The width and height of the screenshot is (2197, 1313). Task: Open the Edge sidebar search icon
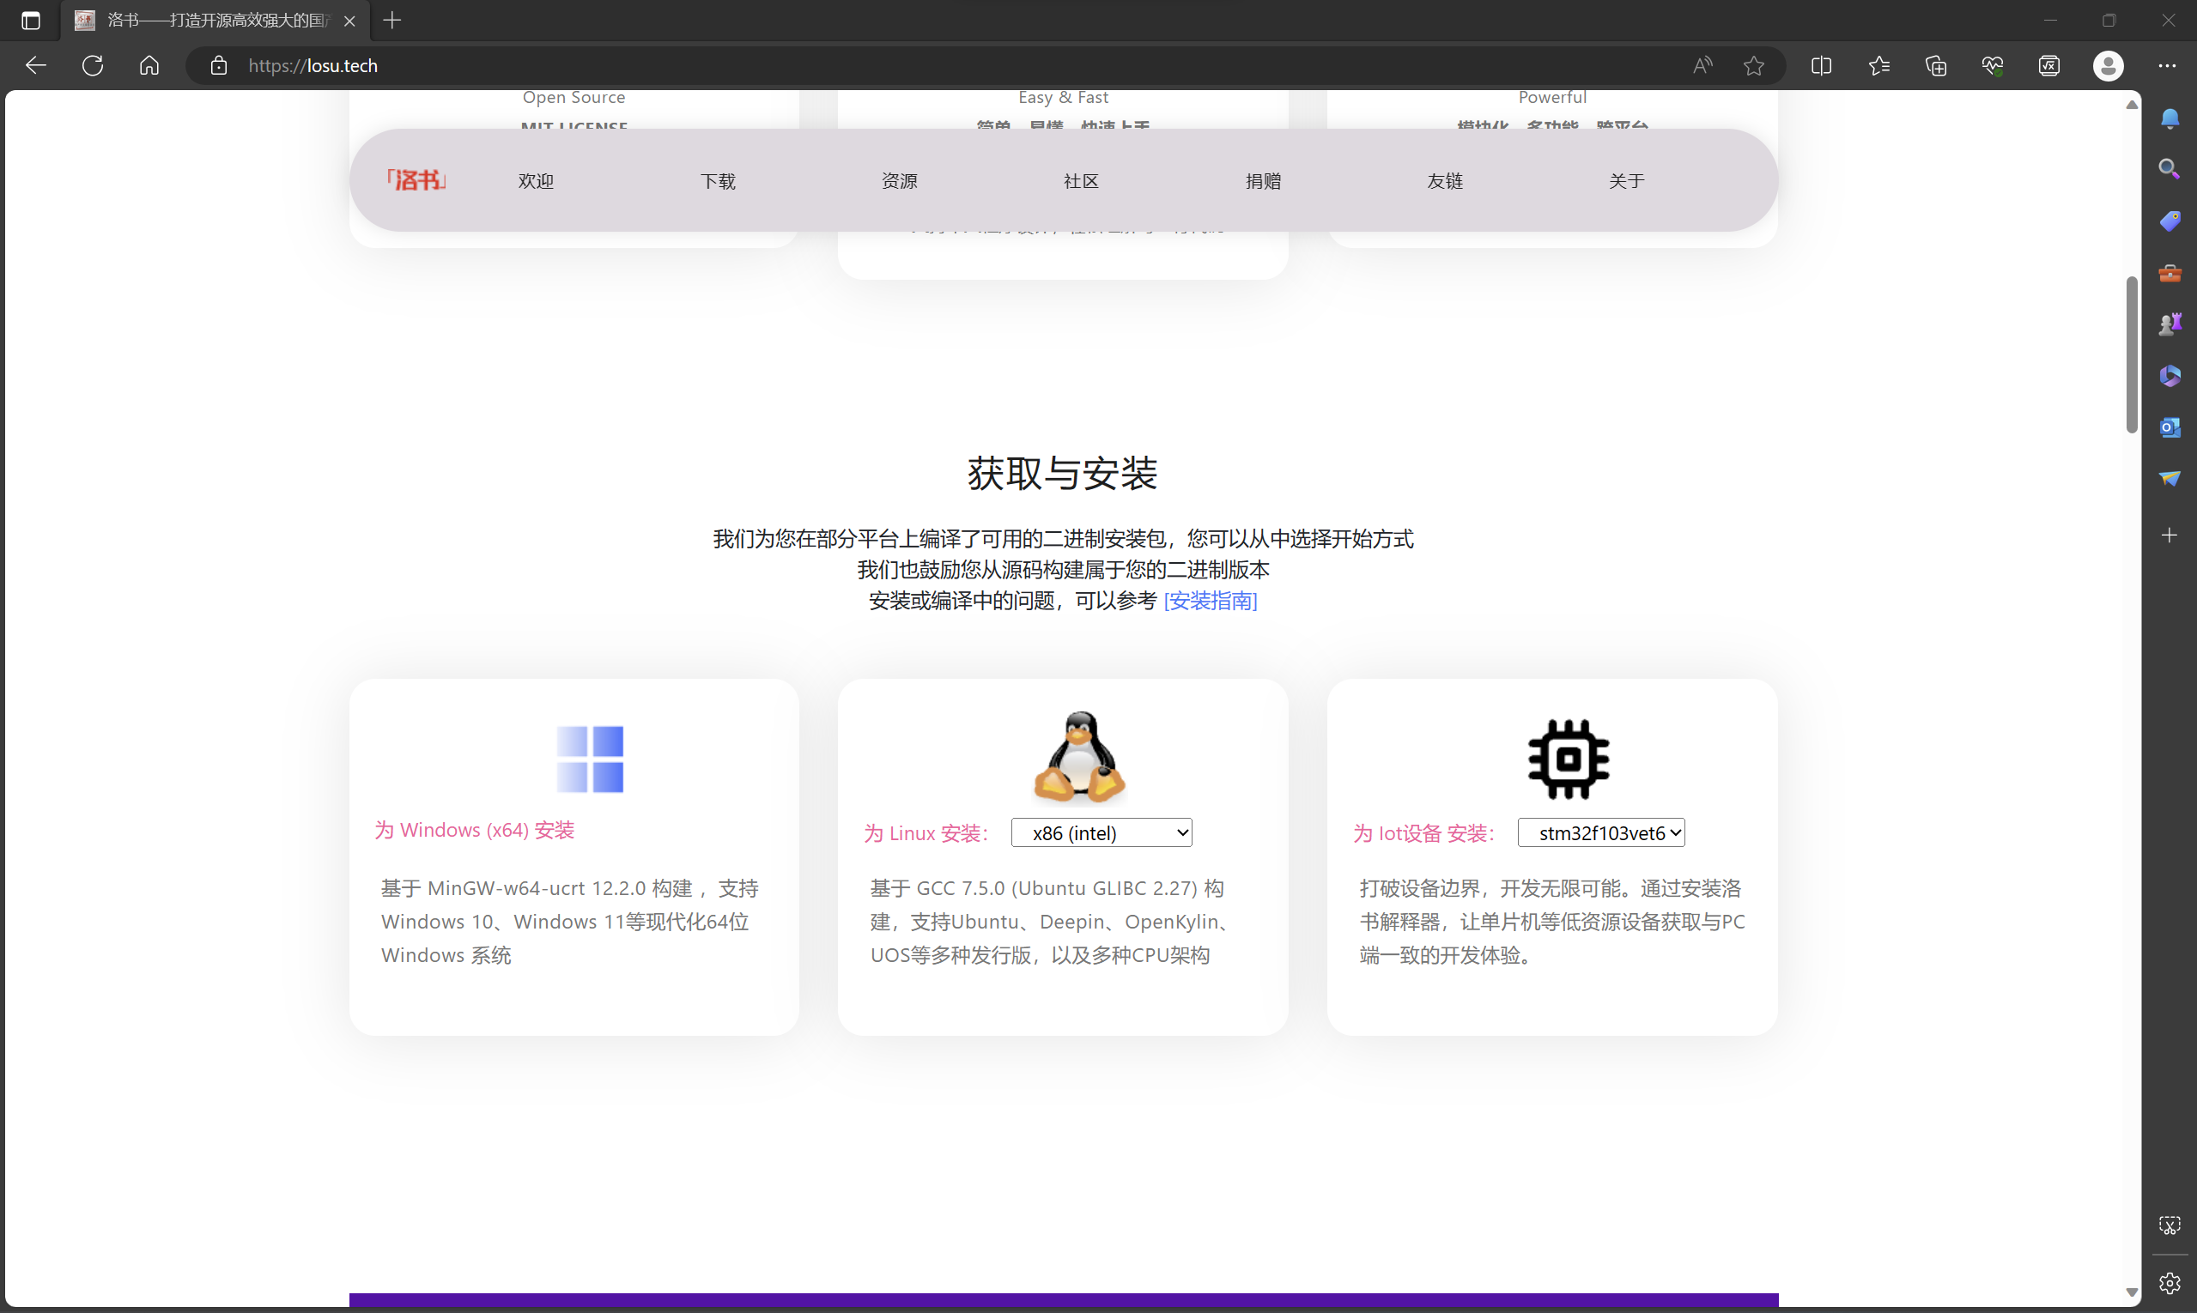(x=2169, y=169)
